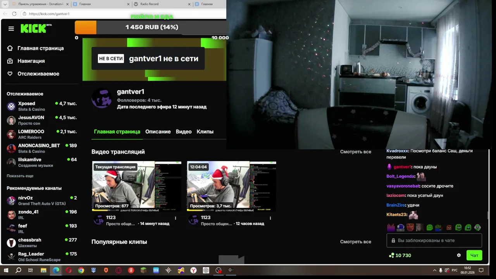Click username Bolt_Legenda in chat
The height and width of the screenshot is (279, 496).
[401, 176]
